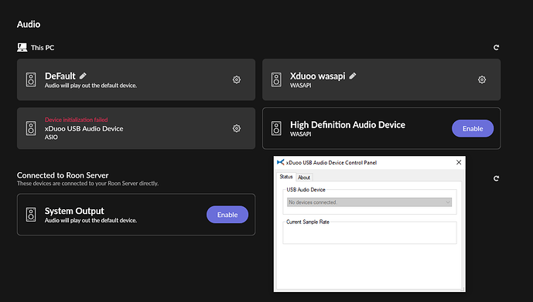Open settings gear for xDuoo USB Audio Device ASIO
533x302 pixels.
237,128
